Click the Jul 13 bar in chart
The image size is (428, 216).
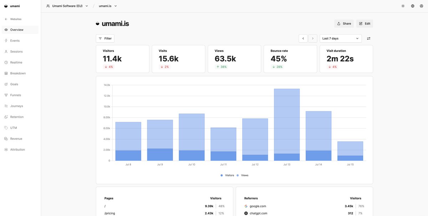[x=287, y=125]
